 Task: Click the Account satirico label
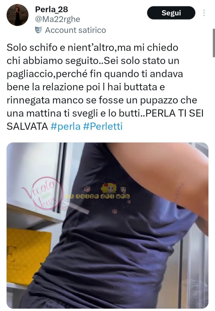point(75,30)
